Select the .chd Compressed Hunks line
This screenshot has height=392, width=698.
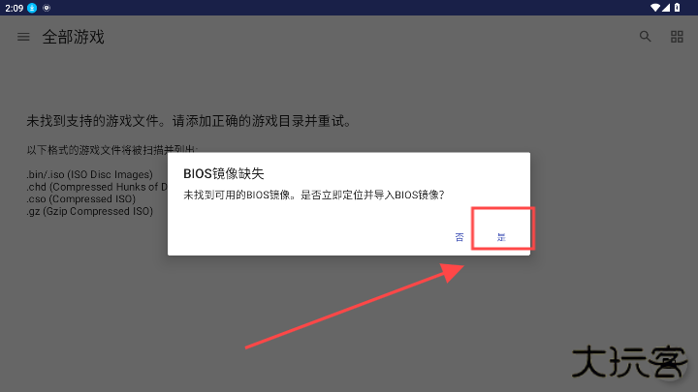point(97,187)
